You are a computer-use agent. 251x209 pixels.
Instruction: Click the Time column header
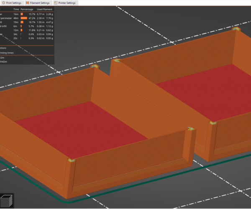click(16, 10)
